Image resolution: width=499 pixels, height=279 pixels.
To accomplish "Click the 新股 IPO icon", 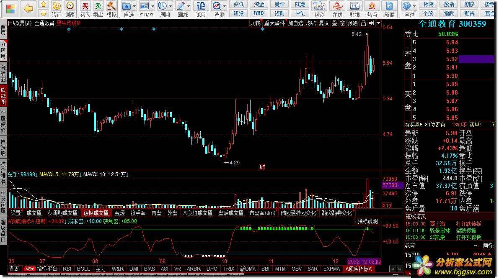I will 389,6.
